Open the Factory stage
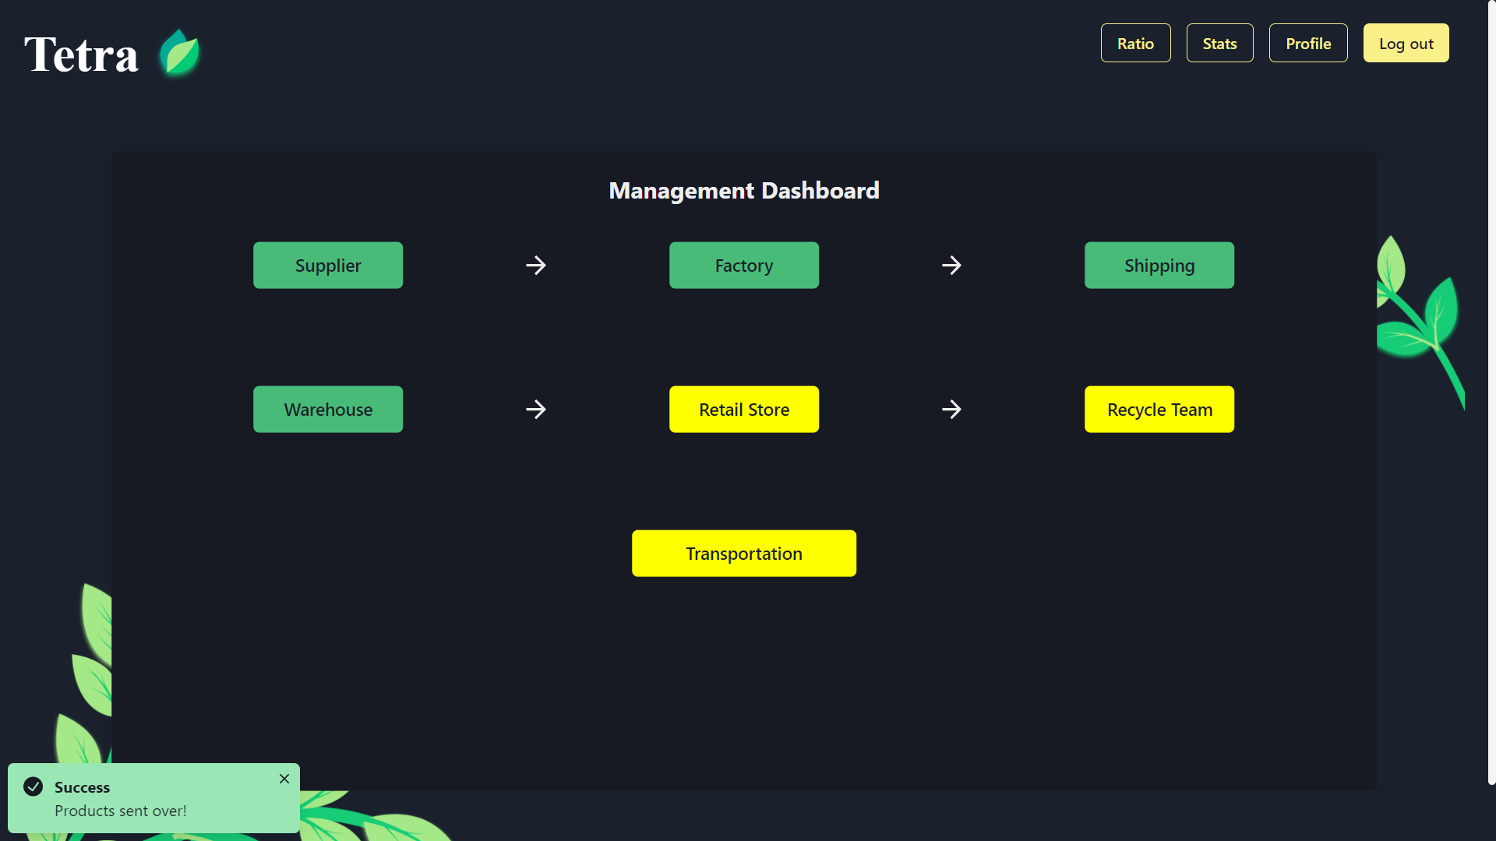Screen dimensions: 1496x841 (744, 266)
